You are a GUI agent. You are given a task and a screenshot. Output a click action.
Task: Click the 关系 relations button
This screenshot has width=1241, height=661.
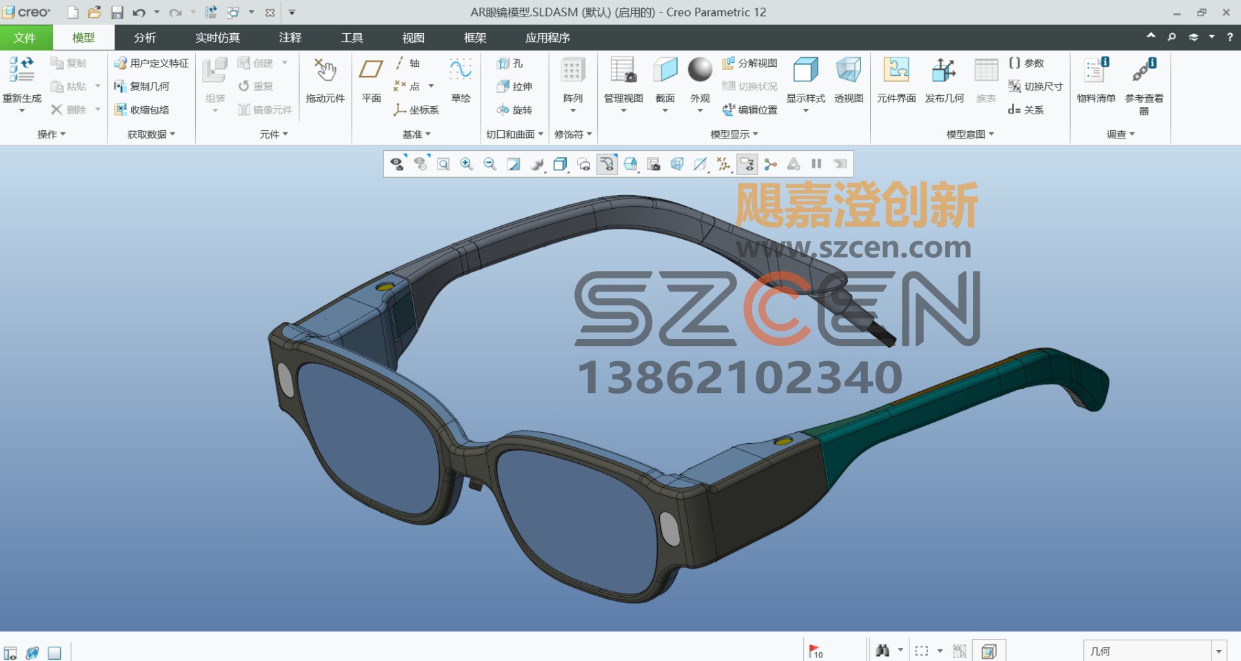point(1026,110)
